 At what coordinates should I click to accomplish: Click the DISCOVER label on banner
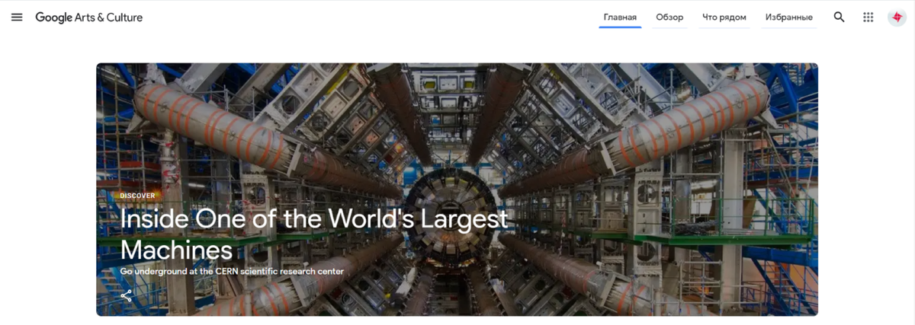[x=137, y=196]
